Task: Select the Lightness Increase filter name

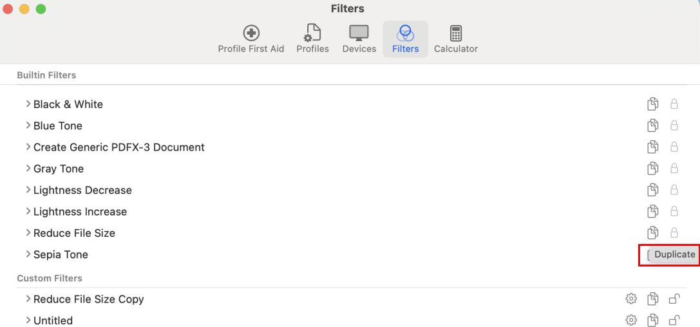Action: 80,212
